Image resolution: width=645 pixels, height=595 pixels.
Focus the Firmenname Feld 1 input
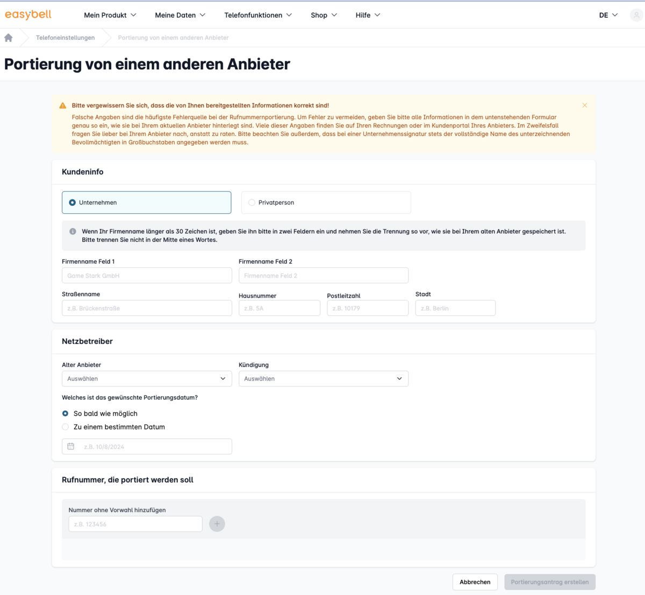tap(147, 276)
